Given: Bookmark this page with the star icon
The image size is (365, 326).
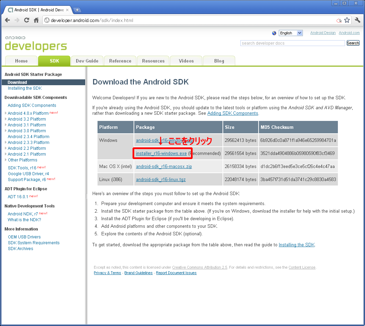Looking at the screenshot, I should (347, 20).
